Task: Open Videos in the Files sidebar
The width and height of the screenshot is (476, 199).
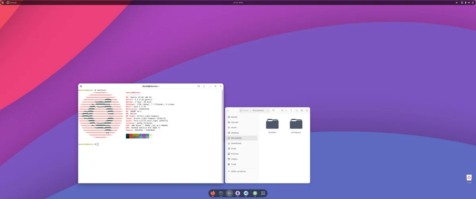Action: click(x=242, y=159)
